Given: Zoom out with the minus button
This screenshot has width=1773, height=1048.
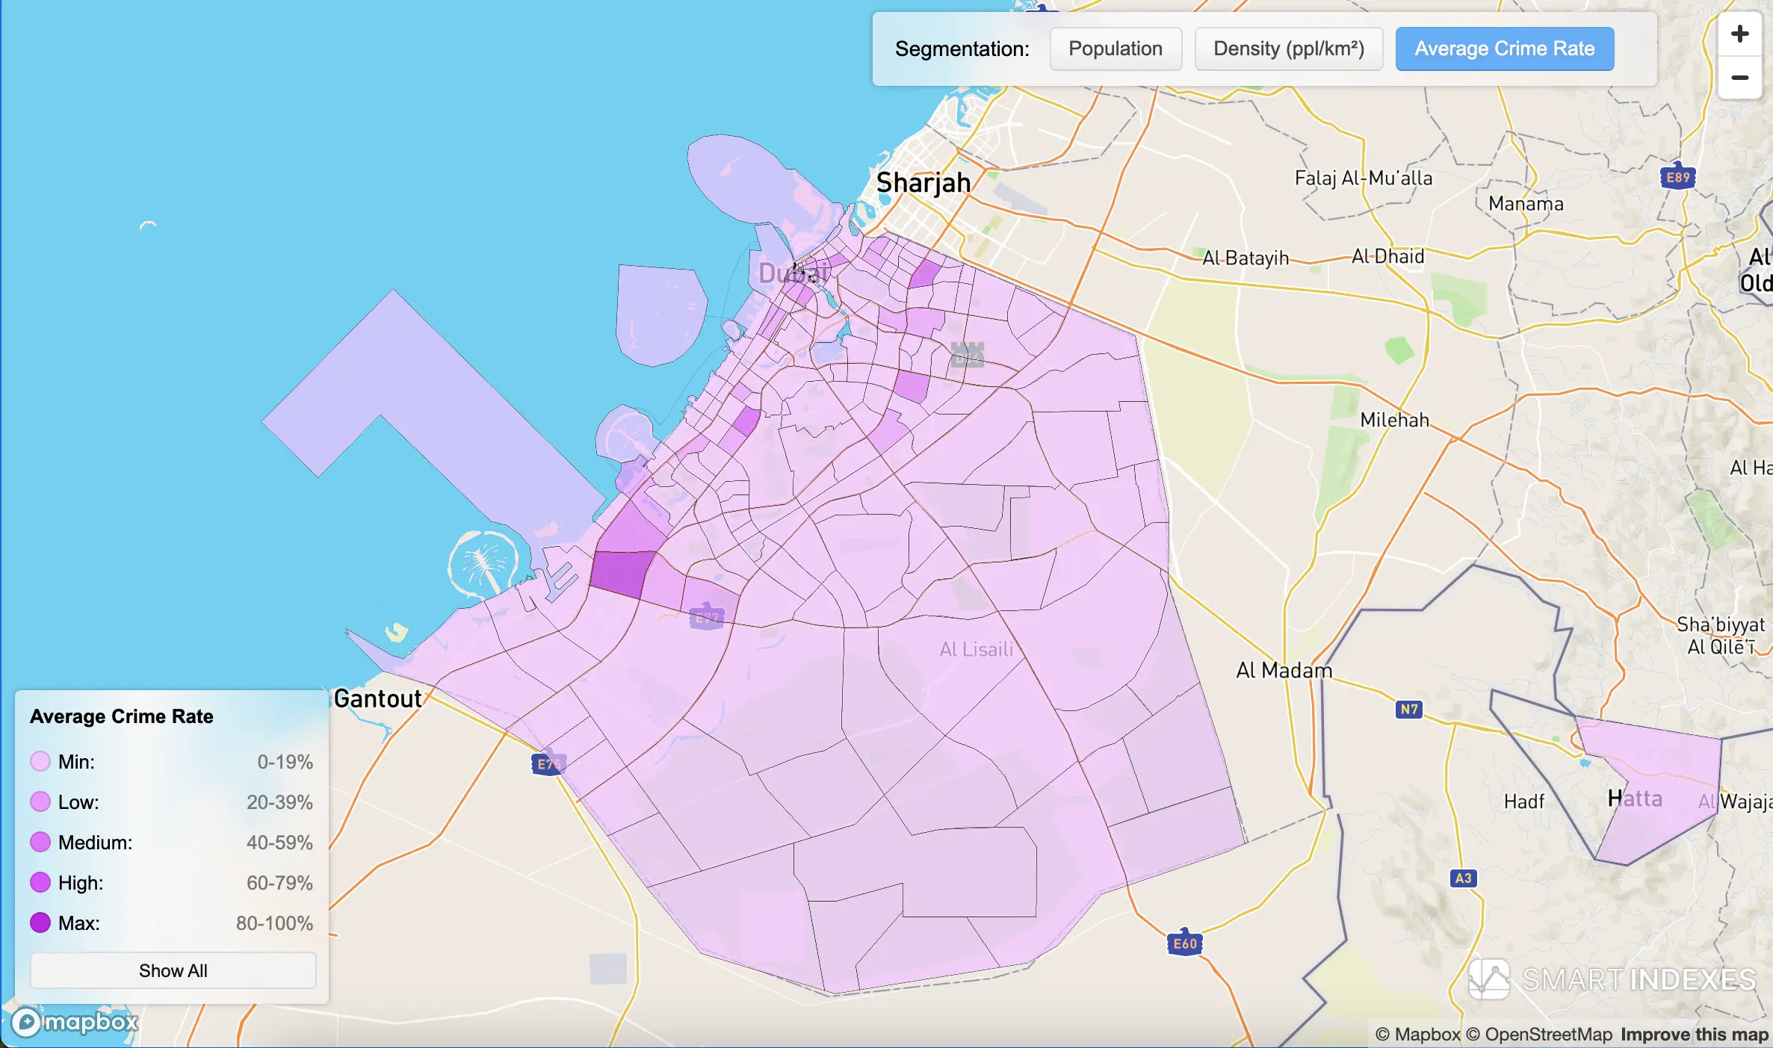Looking at the screenshot, I should pyautogui.click(x=1739, y=78).
